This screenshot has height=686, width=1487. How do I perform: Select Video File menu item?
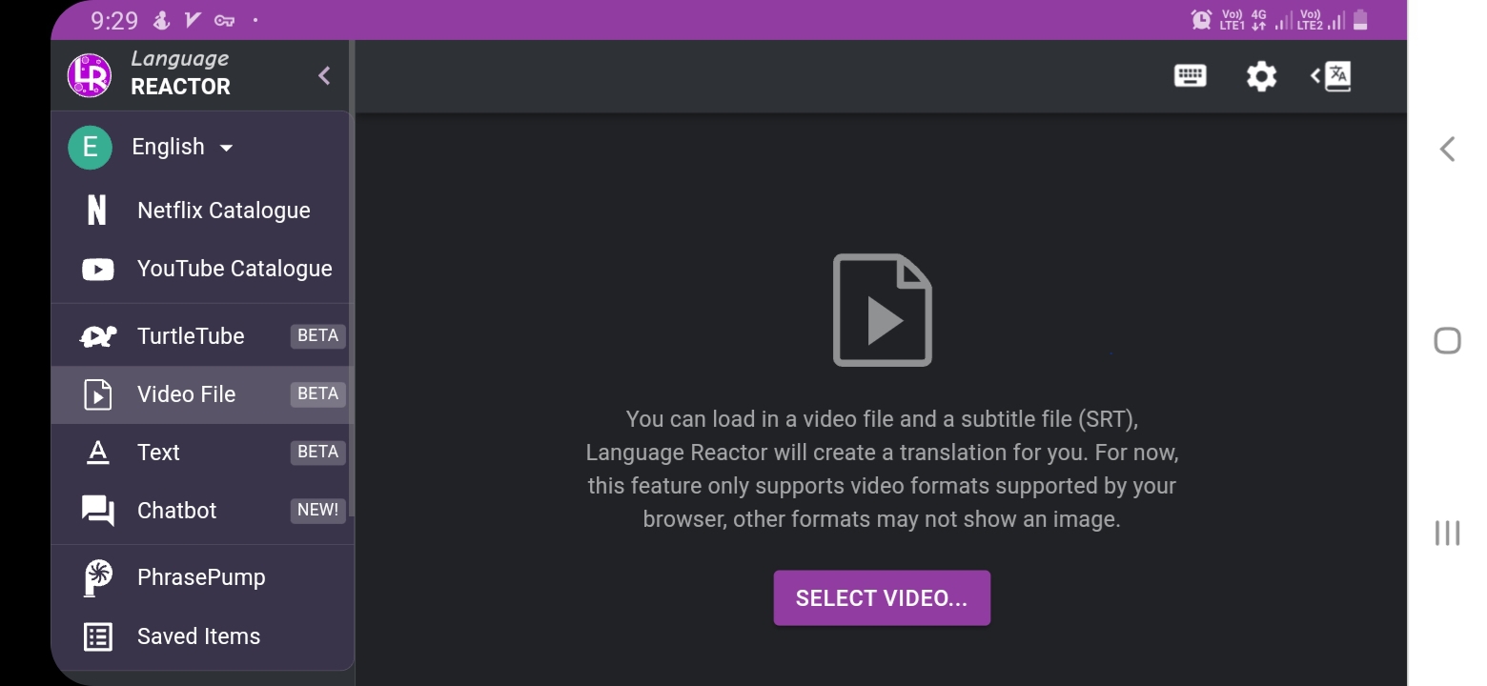[x=202, y=394]
